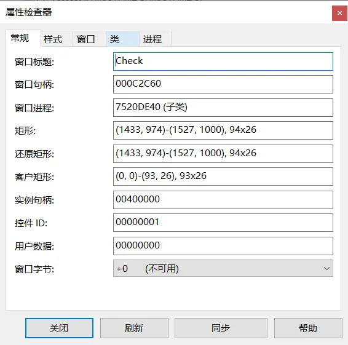
Task: Click the 窗口标题 field containing Check
Action: point(223,61)
